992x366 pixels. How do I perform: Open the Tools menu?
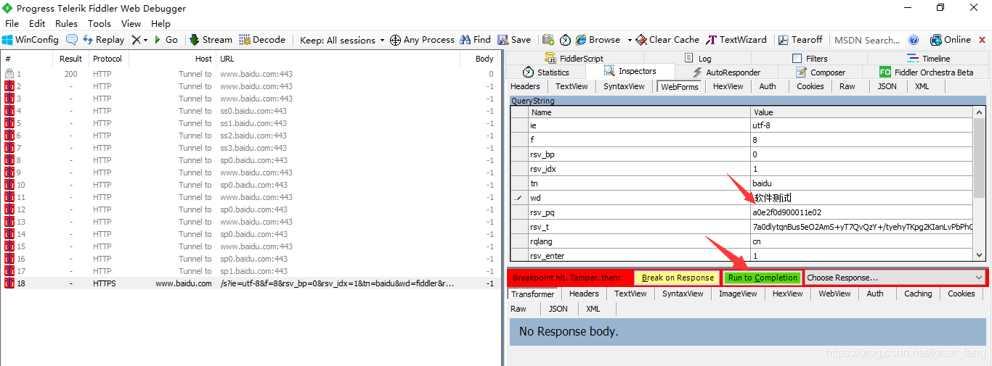point(99,24)
